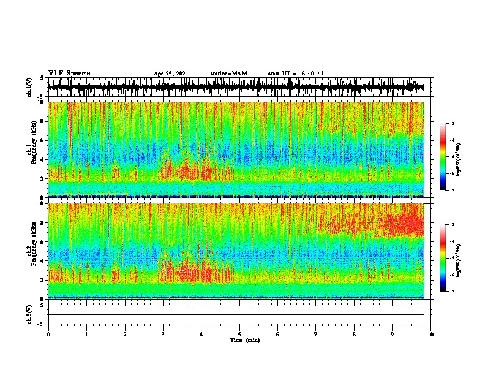Click time-axis tick label "7"
Viewport: 485px width, 375px height.
click(x=316, y=335)
